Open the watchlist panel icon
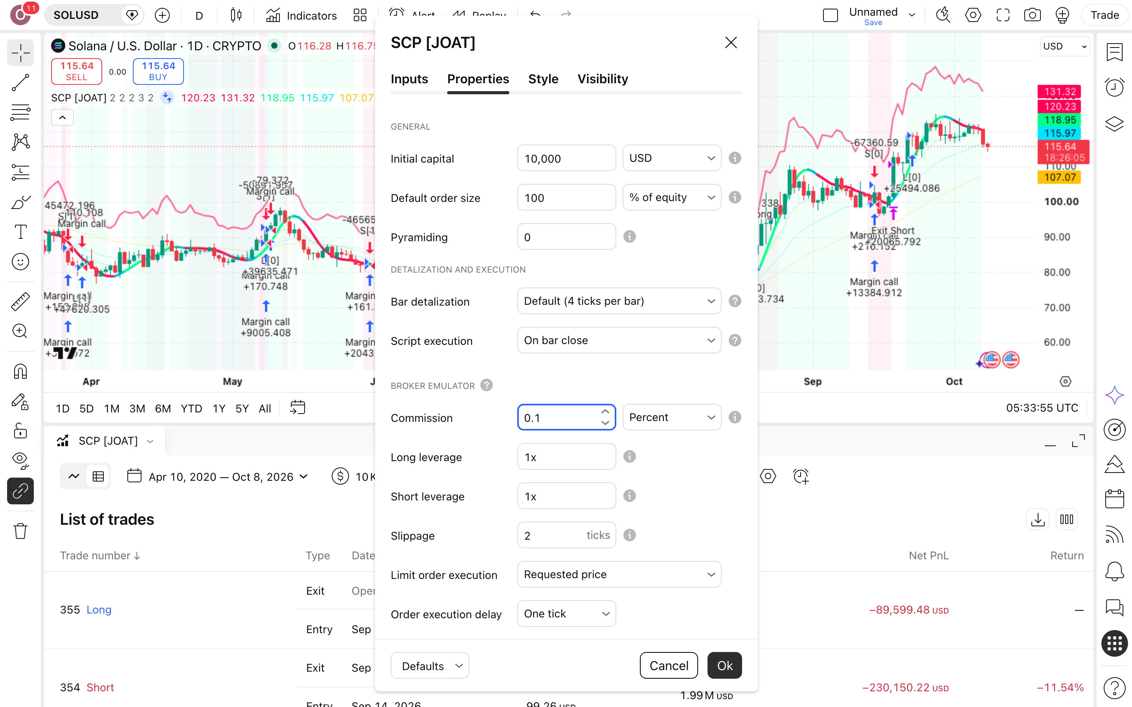Screen dimensions: 1132x707 coord(1114,52)
